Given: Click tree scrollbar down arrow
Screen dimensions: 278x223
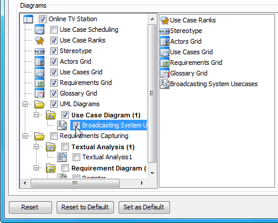Looking at the screenshot, I should tap(152, 173).
